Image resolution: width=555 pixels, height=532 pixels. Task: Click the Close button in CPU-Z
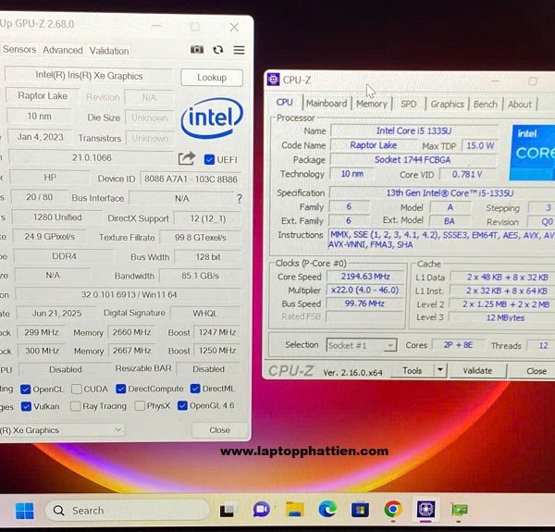[533, 371]
